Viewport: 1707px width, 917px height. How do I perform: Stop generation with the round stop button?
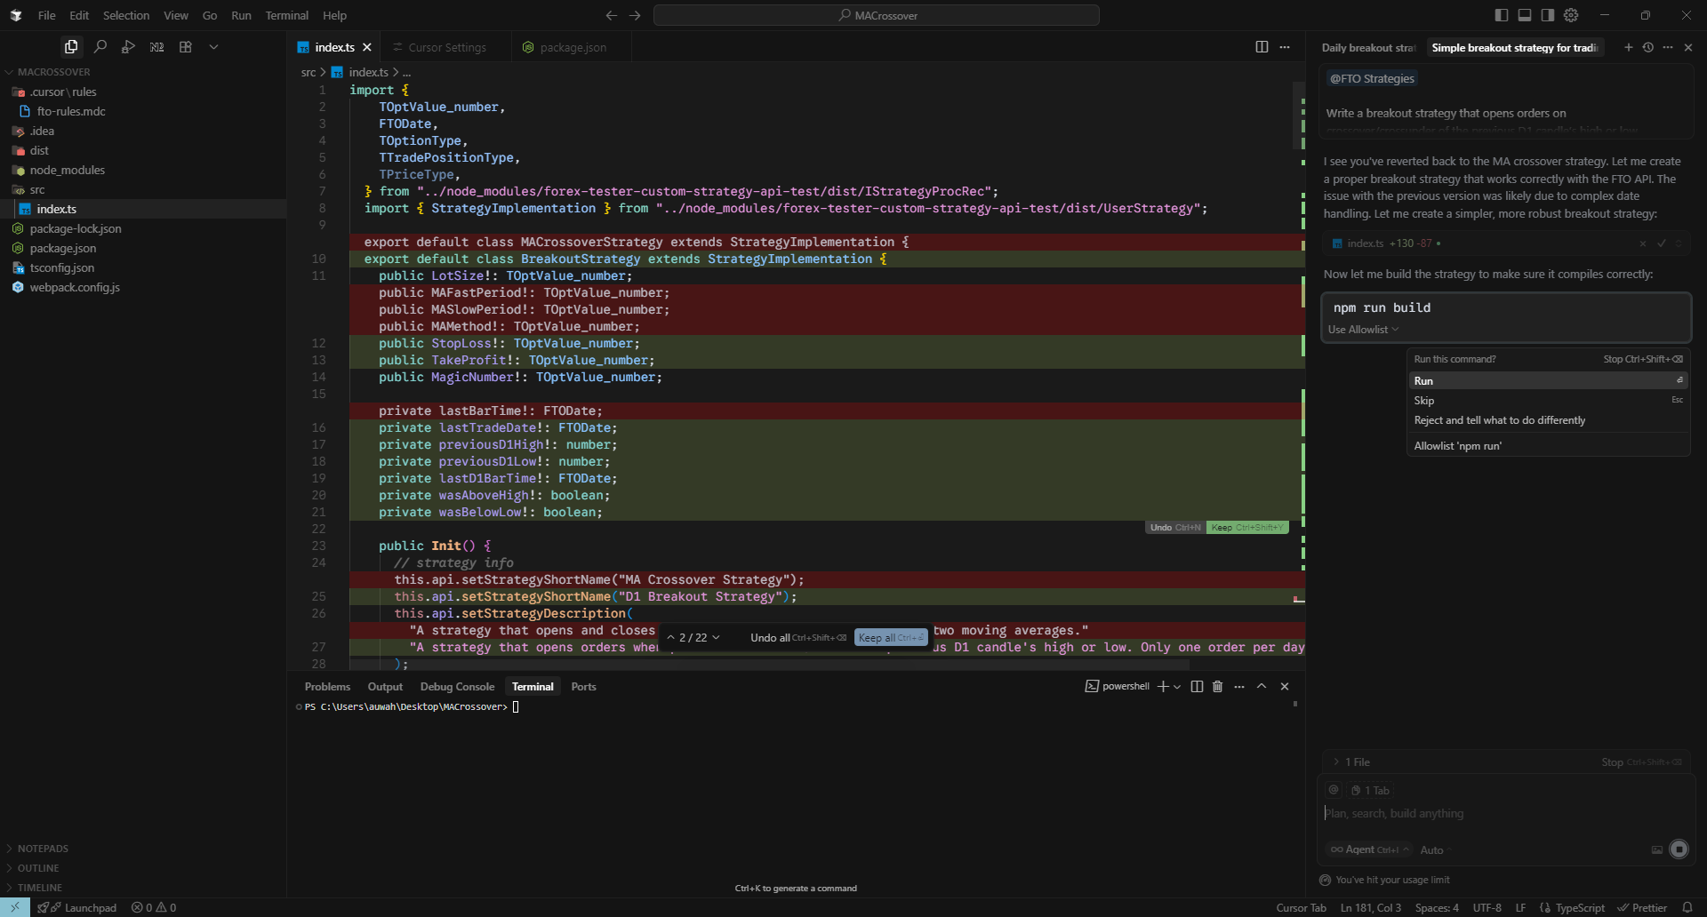click(1679, 849)
